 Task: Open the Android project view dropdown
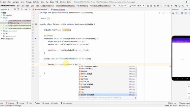click(5, 9)
